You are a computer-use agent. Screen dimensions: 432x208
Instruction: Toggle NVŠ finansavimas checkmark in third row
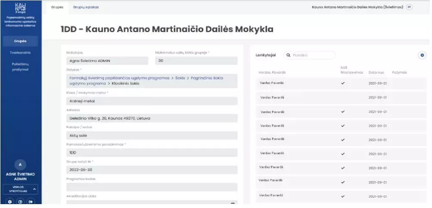pyautogui.click(x=343, y=112)
